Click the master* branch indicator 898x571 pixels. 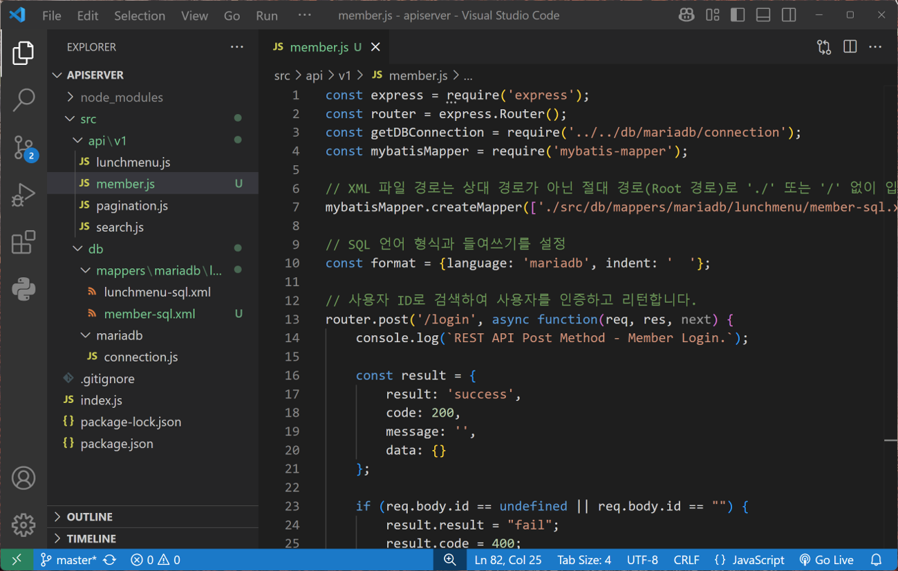tap(68, 560)
